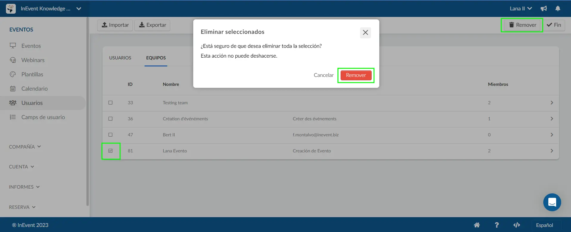Open the Camps de usuario sidebar item

[43, 117]
